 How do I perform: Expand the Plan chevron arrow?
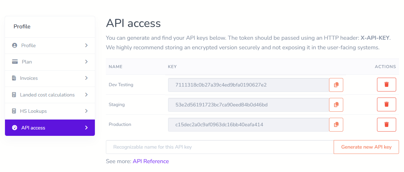click(86, 62)
